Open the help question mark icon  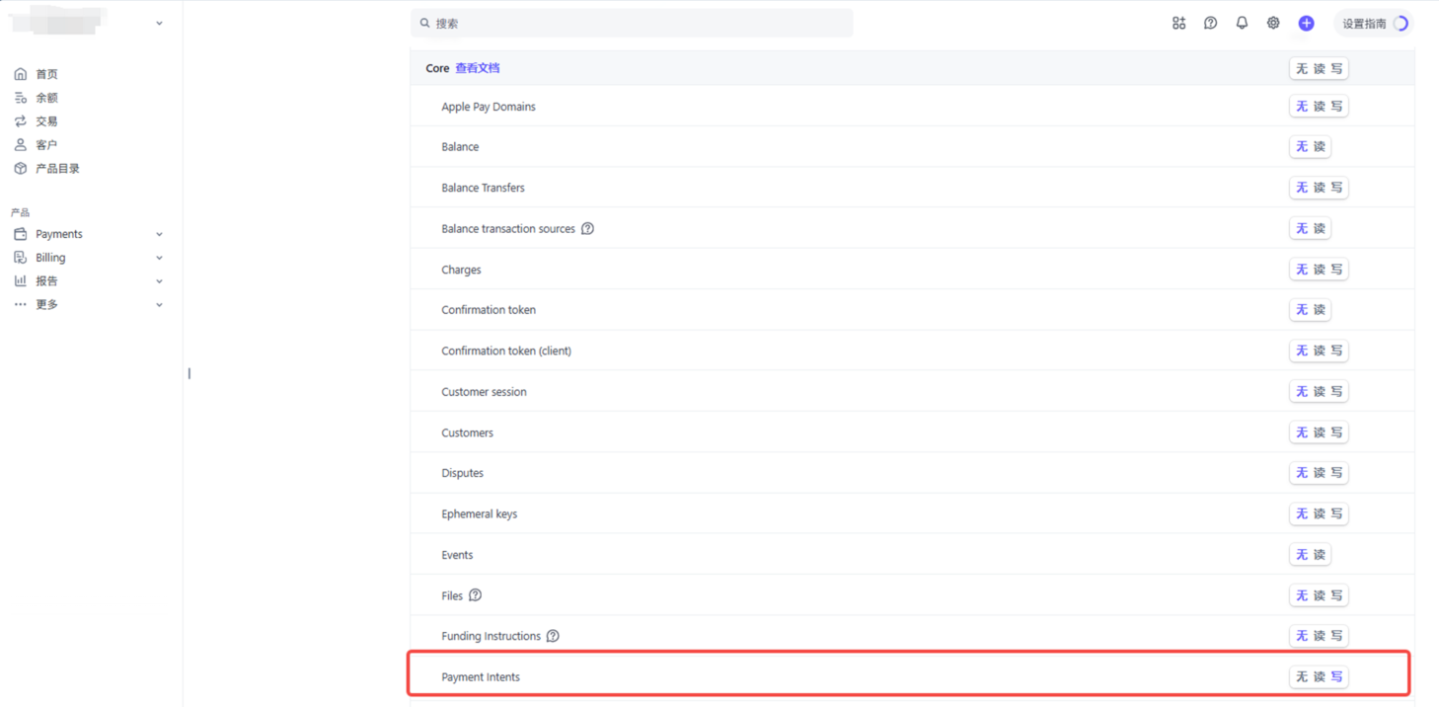[1210, 23]
